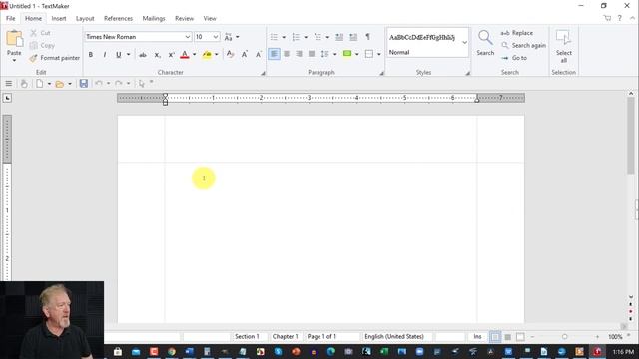Open the File menu
639x359 pixels.
coord(11,18)
